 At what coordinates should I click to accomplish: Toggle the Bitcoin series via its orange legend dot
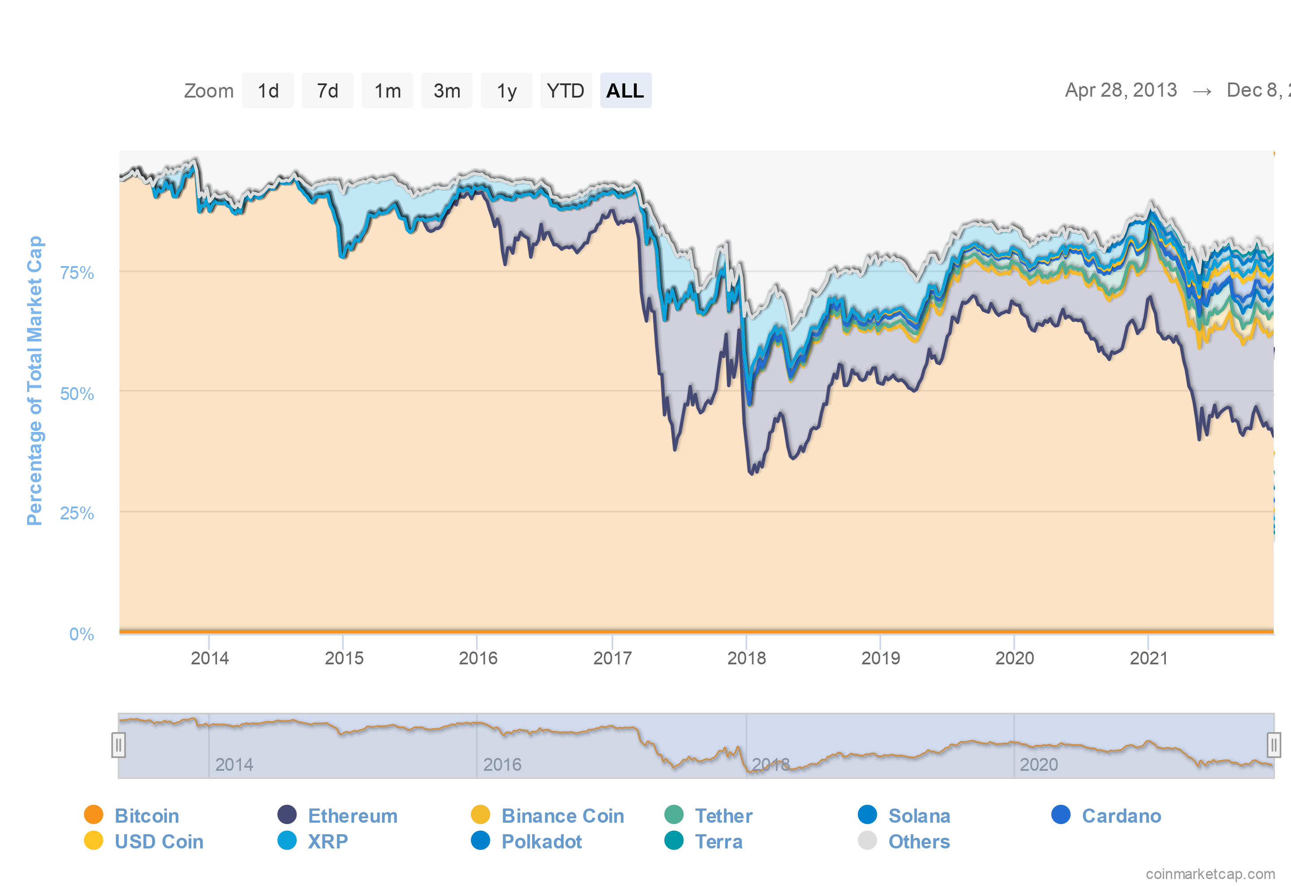tap(95, 815)
